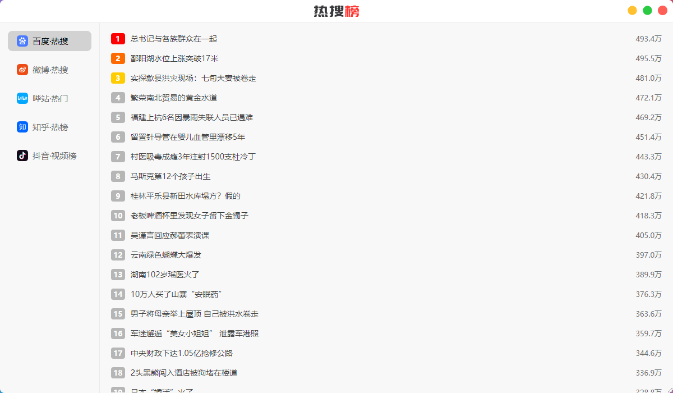Toggle the yellow window dot top-right

[631, 10]
